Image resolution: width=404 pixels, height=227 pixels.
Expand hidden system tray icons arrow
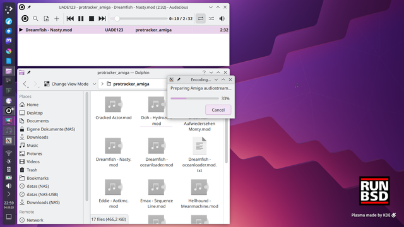(9, 194)
